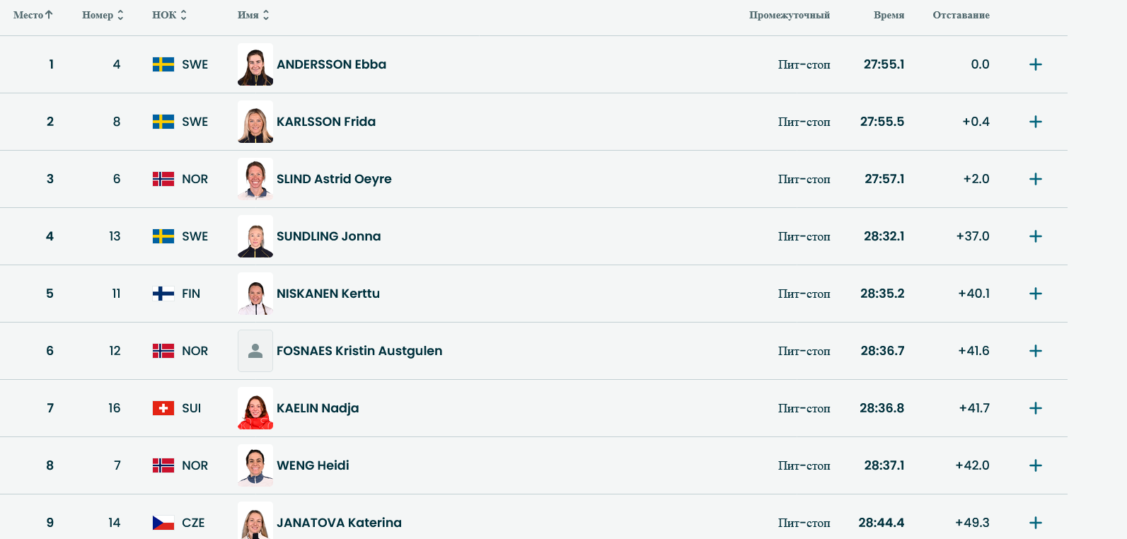Screen dimensions: 1127x539
Task: Open details plus for Jonna Sundling
Action: (x=1035, y=236)
